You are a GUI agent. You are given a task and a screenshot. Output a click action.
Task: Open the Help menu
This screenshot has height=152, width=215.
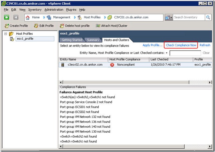pos(82,10)
